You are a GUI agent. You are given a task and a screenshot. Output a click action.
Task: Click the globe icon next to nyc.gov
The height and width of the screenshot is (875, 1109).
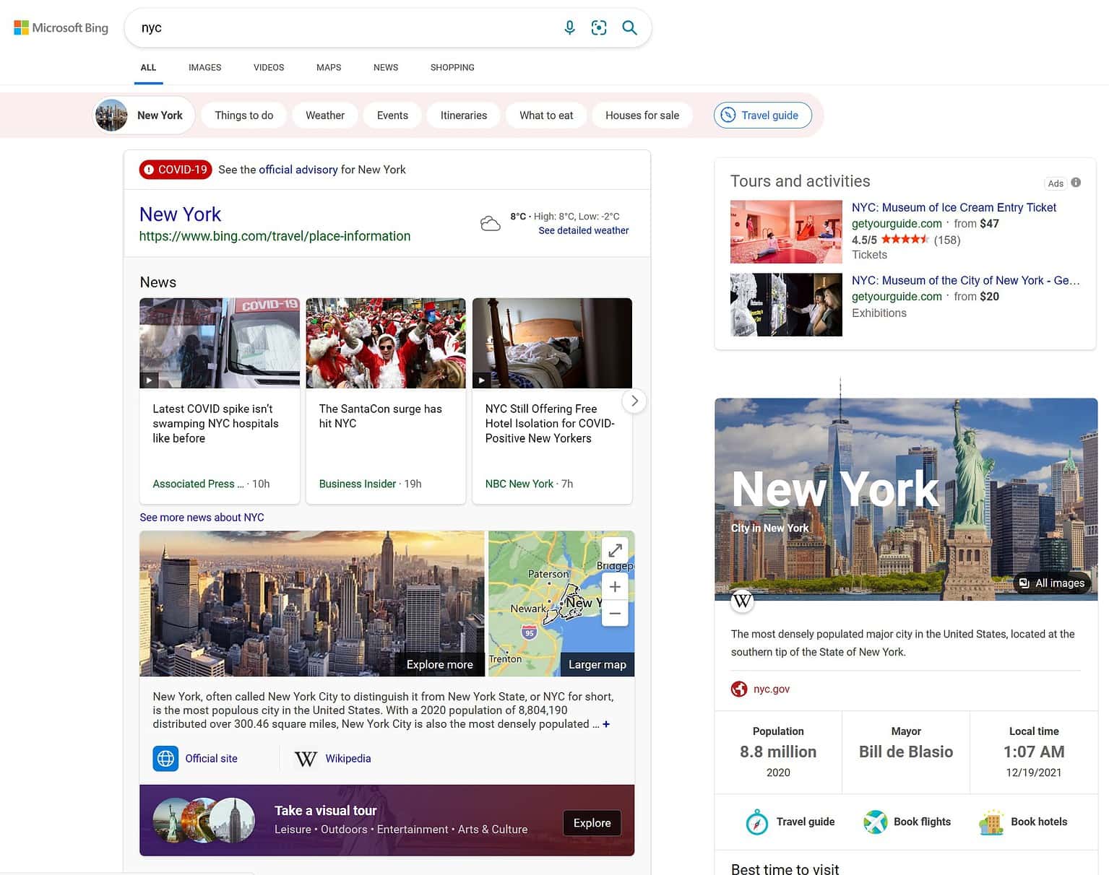(x=739, y=689)
